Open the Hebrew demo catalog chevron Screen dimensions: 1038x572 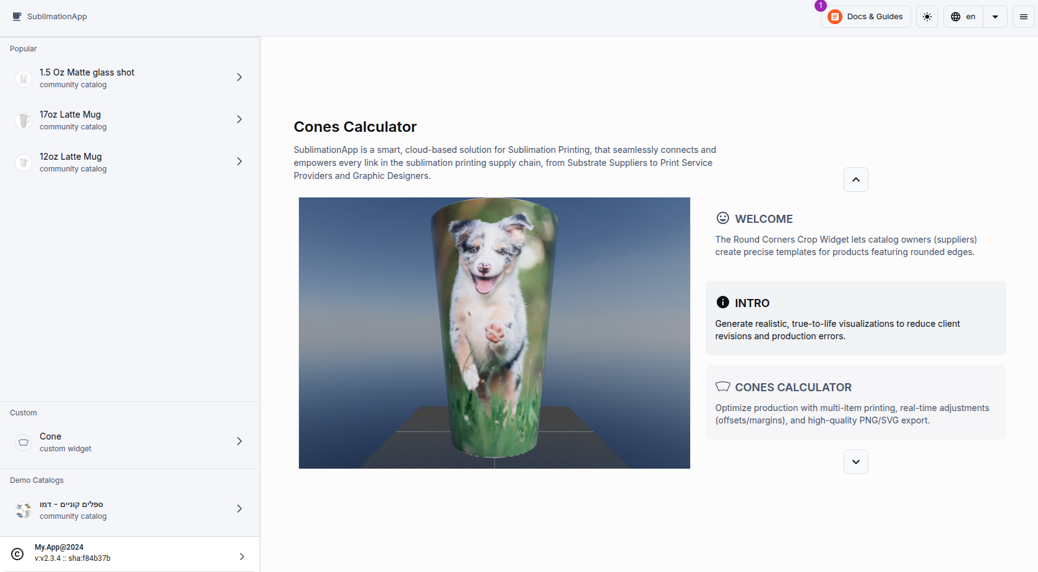[x=240, y=509]
